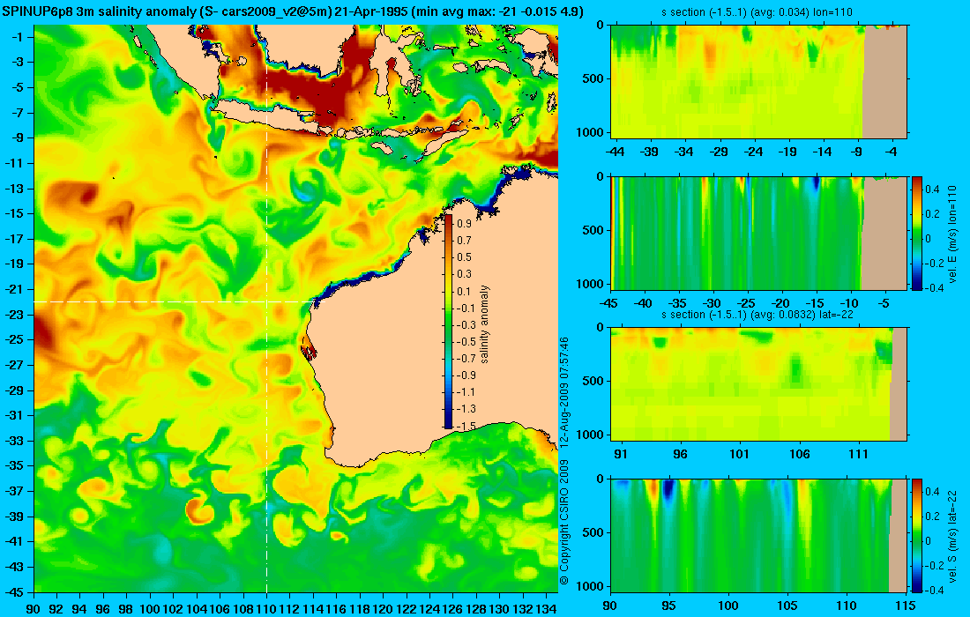Click the 115 tick on vel. S section x-axis
This screenshot has width=970, height=617.
tap(906, 606)
